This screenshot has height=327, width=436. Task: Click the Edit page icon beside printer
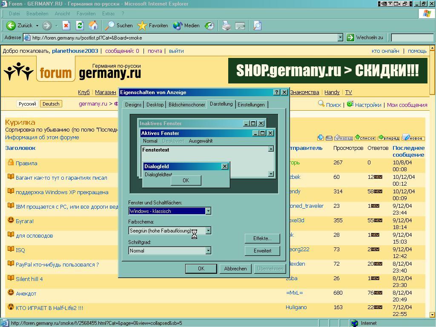[240, 26]
